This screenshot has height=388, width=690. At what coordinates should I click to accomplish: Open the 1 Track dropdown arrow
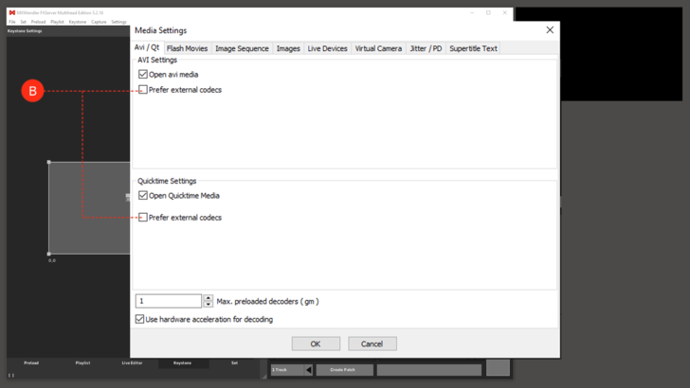pos(308,370)
